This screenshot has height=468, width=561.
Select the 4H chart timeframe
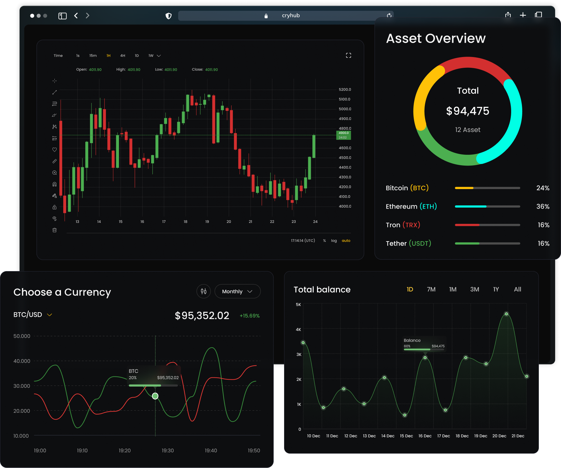(x=122, y=56)
